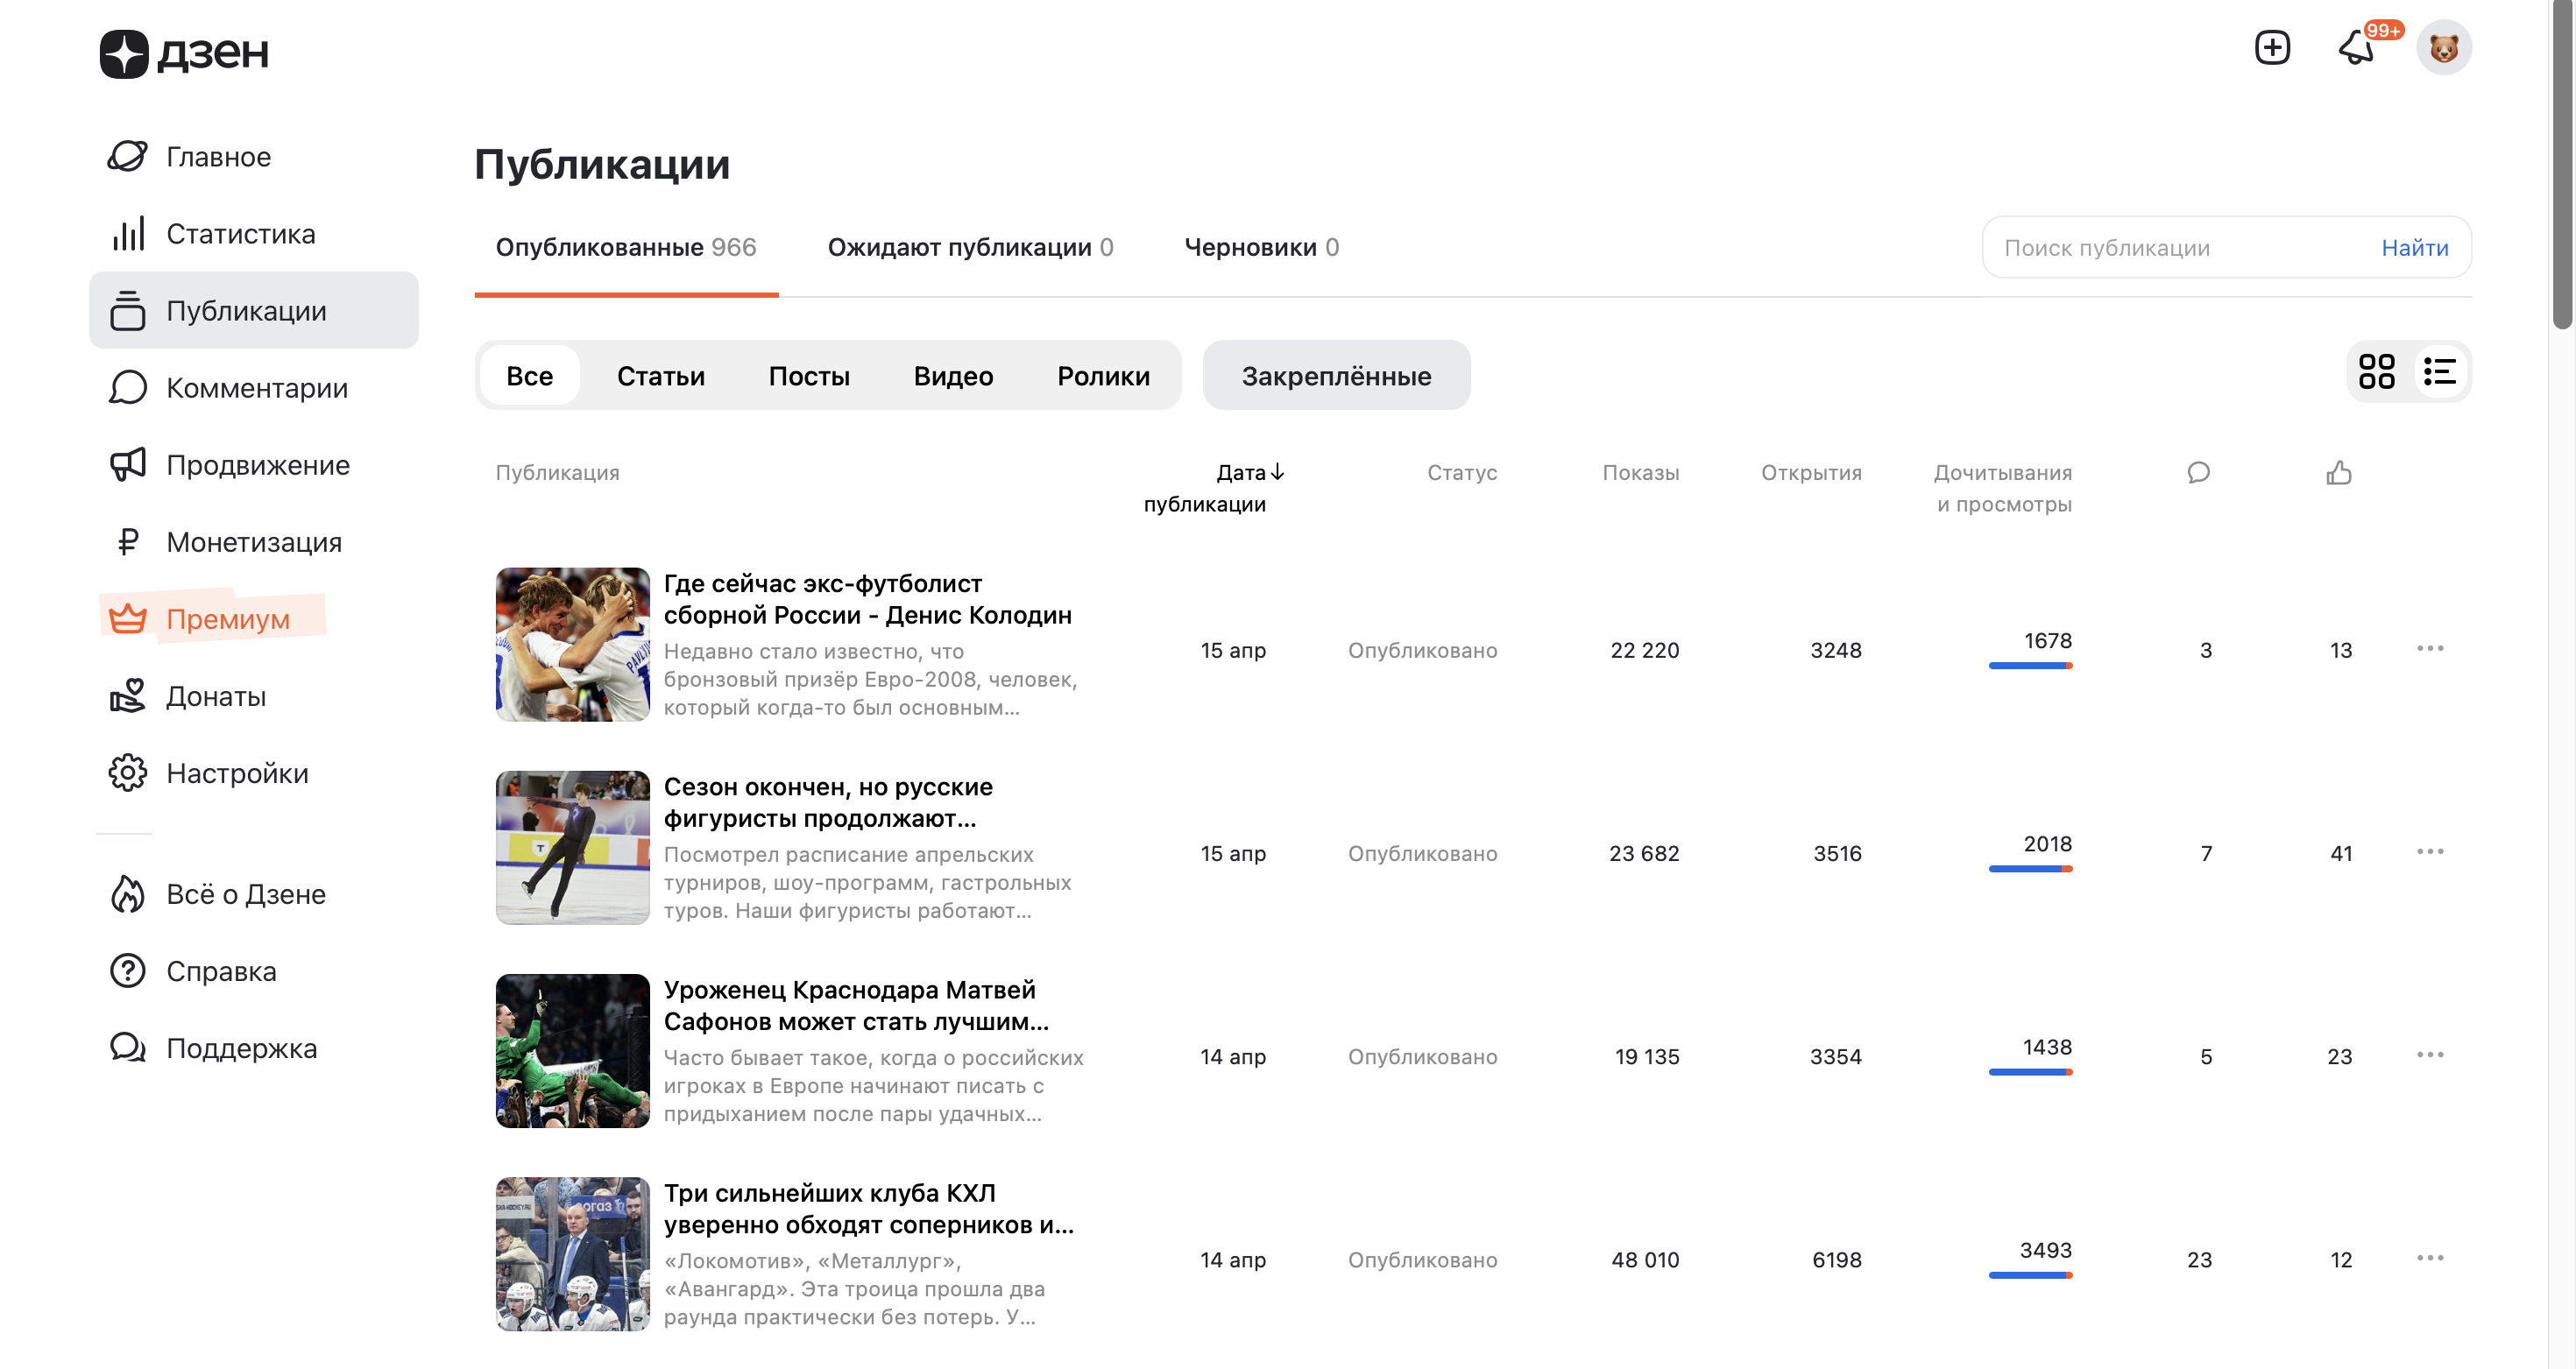Open the Promotion megaphone section
This screenshot has height=1369, width=2576.
coord(257,465)
